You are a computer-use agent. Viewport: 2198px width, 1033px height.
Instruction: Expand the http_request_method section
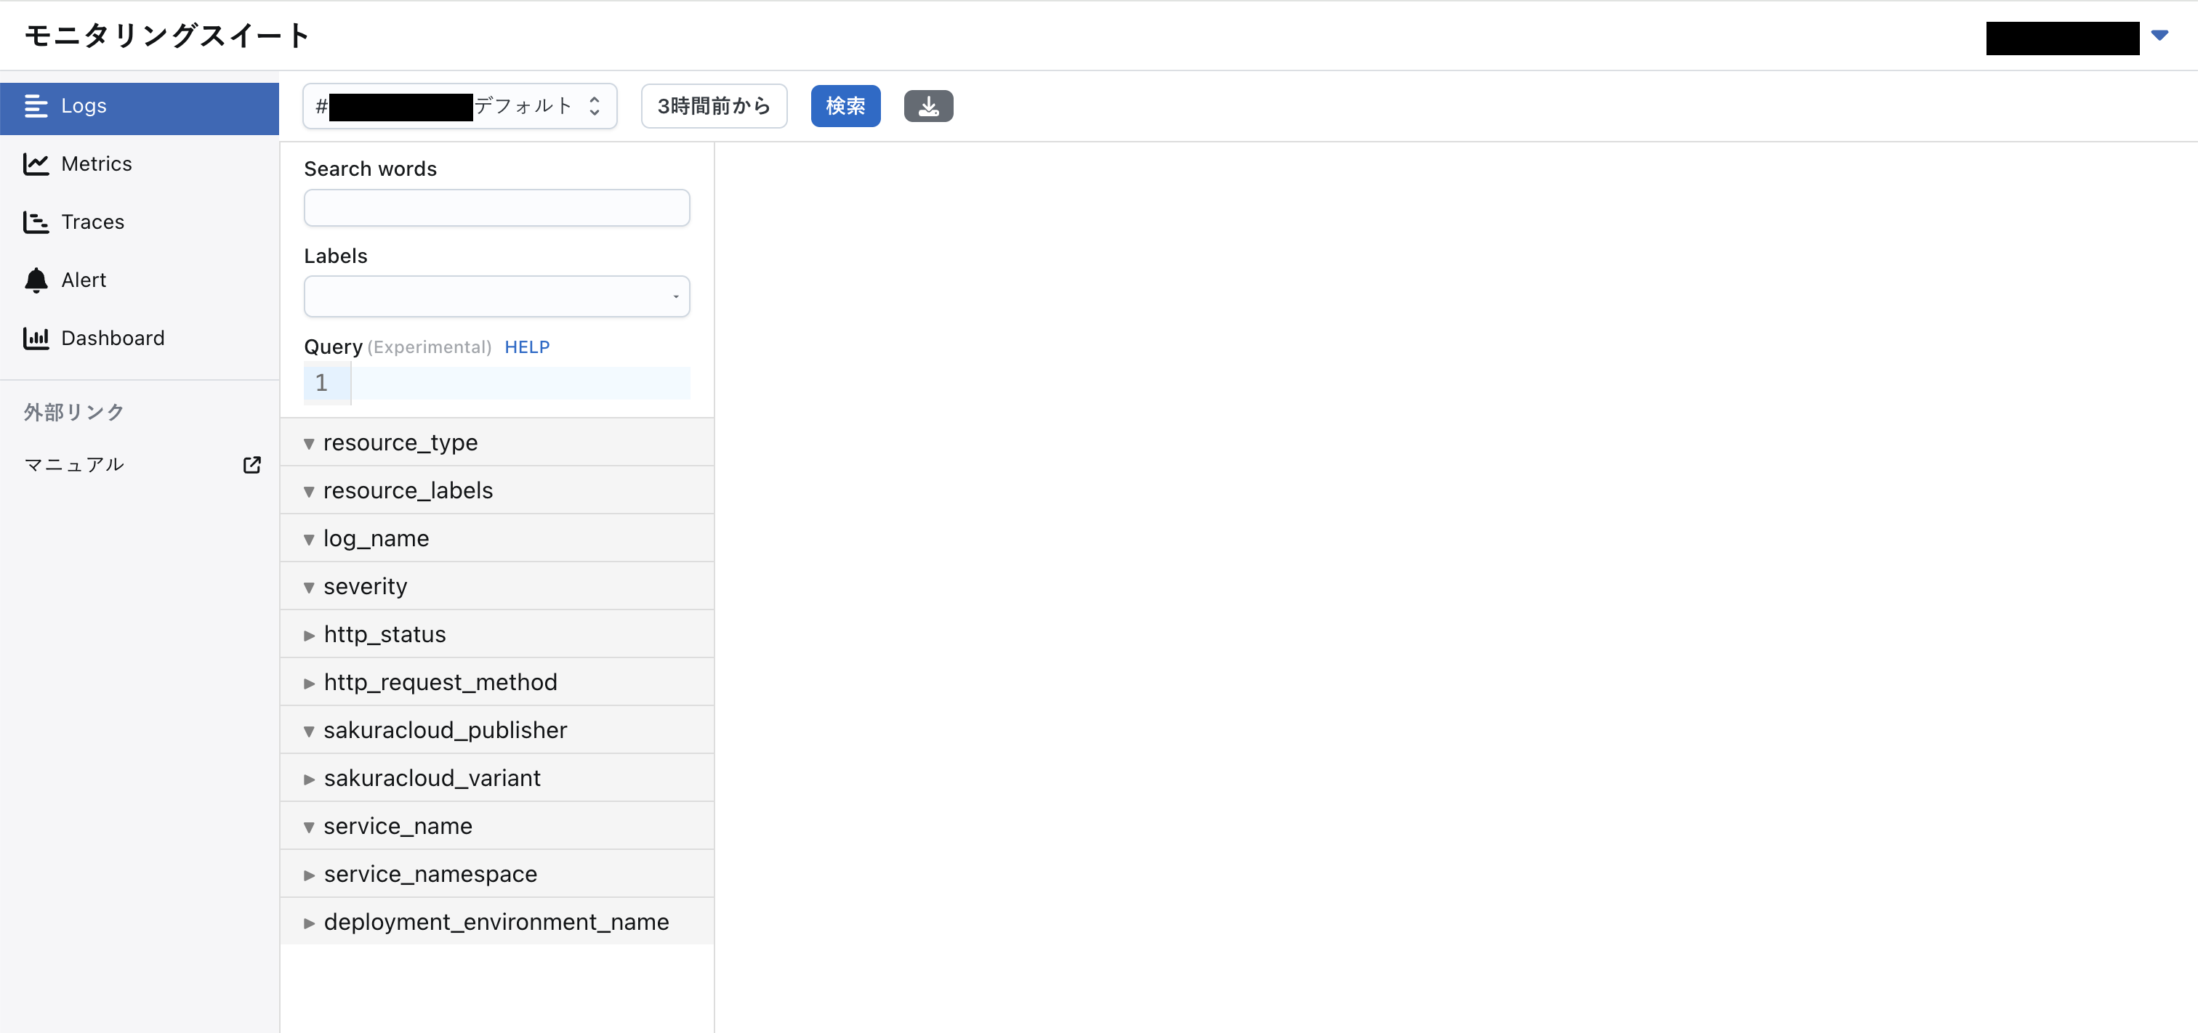496,681
